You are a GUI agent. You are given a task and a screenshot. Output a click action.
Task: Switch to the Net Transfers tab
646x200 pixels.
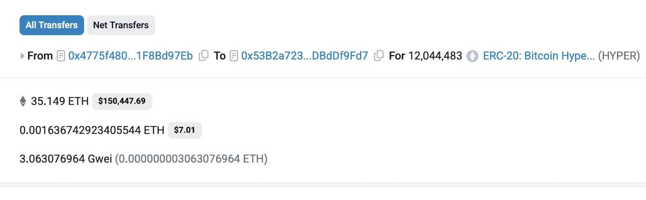pyautogui.click(x=121, y=25)
